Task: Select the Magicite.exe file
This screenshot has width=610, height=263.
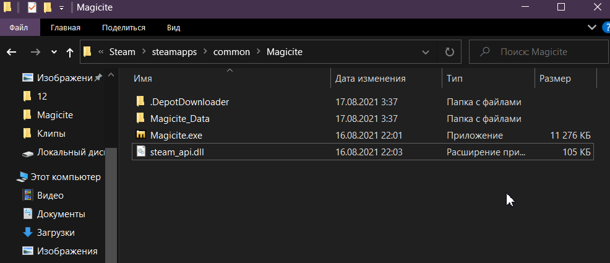Action: tap(176, 136)
